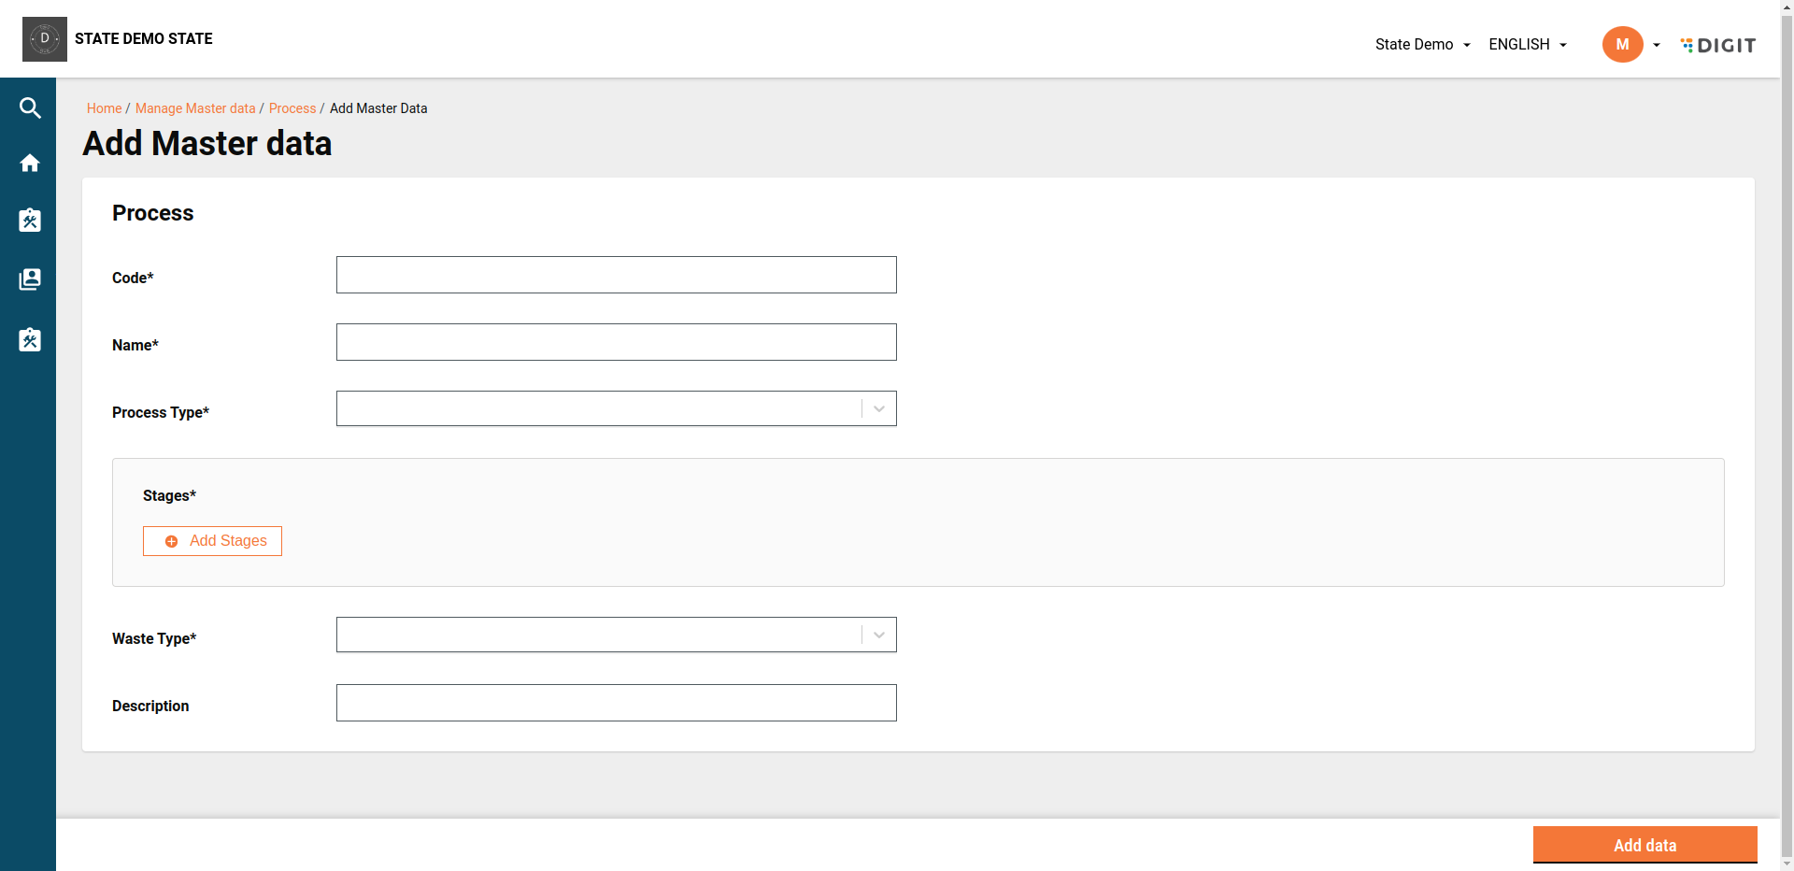The width and height of the screenshot is (1794, 871).
Task: Open the ENGLISH language dropdown
Action: pos(1527,45)
